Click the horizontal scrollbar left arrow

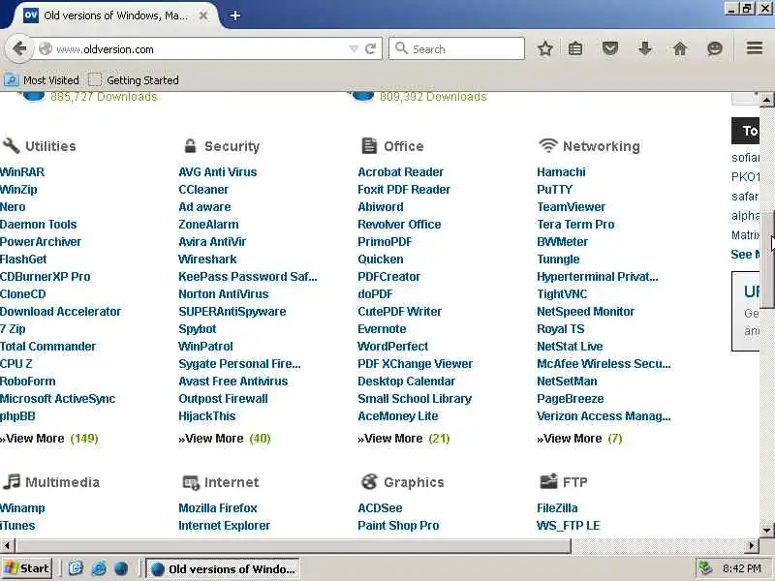point(7,546)
